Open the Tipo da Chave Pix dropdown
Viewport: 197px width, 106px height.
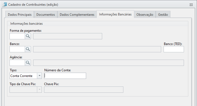click(26, 89)
